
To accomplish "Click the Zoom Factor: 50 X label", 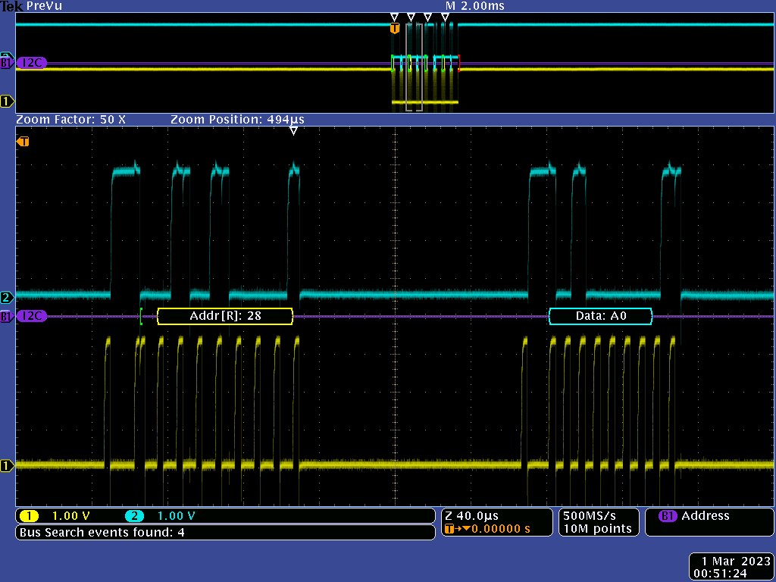I will point(70,120).
